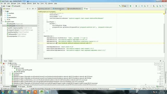The width and height of the screenshot is (167, 94).
Task: Click the Windows Start button
Action: pyautogui.click(x=3, y=92)
